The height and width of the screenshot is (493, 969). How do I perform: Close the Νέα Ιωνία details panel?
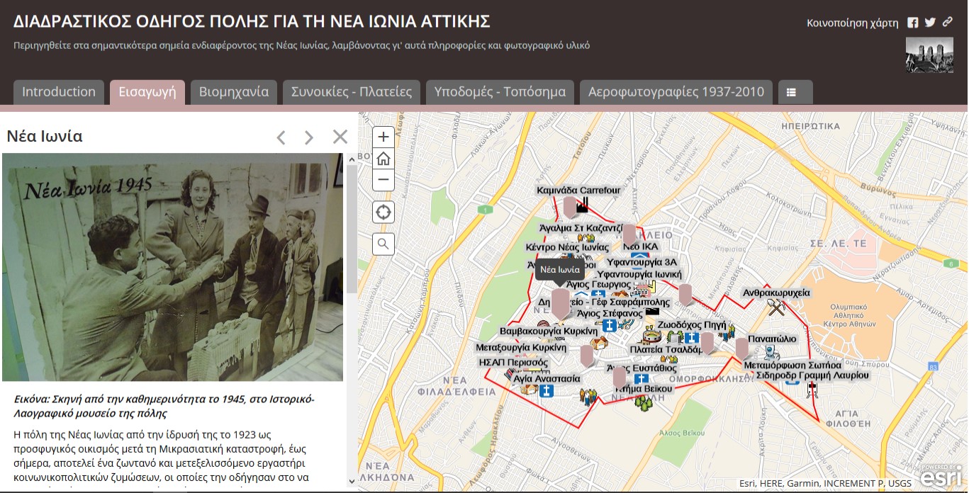coord(340,137)
